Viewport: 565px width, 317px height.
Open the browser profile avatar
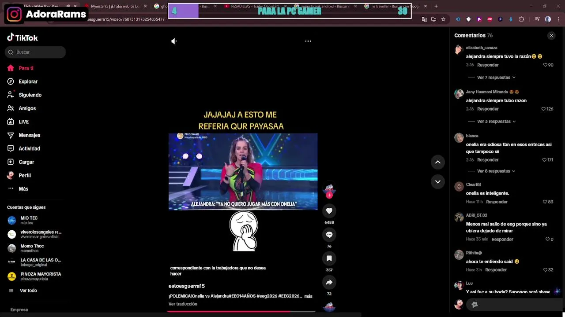point(548,19)
